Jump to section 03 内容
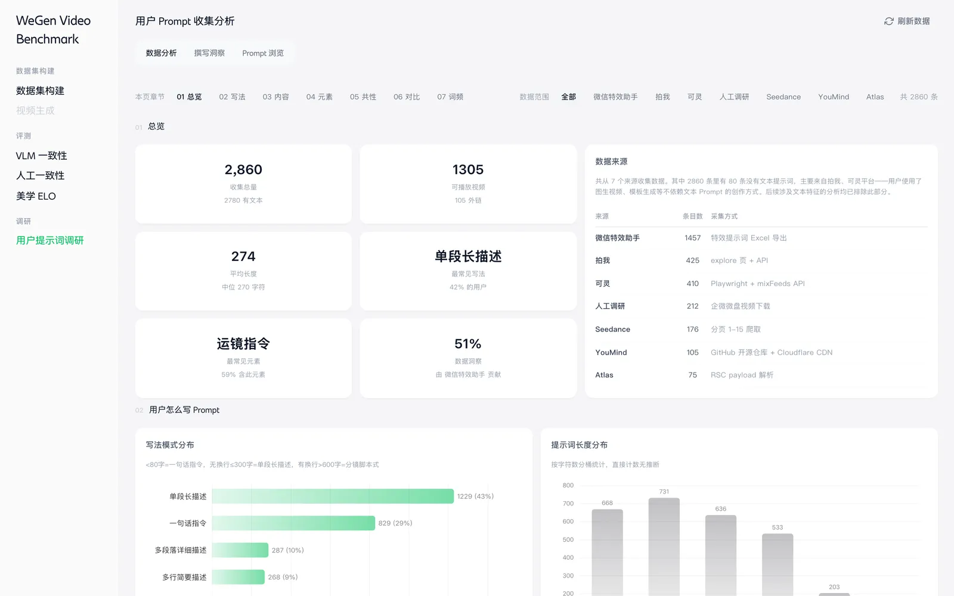The image size is (954, 596). pyautogui.click(x=275, y=97)
